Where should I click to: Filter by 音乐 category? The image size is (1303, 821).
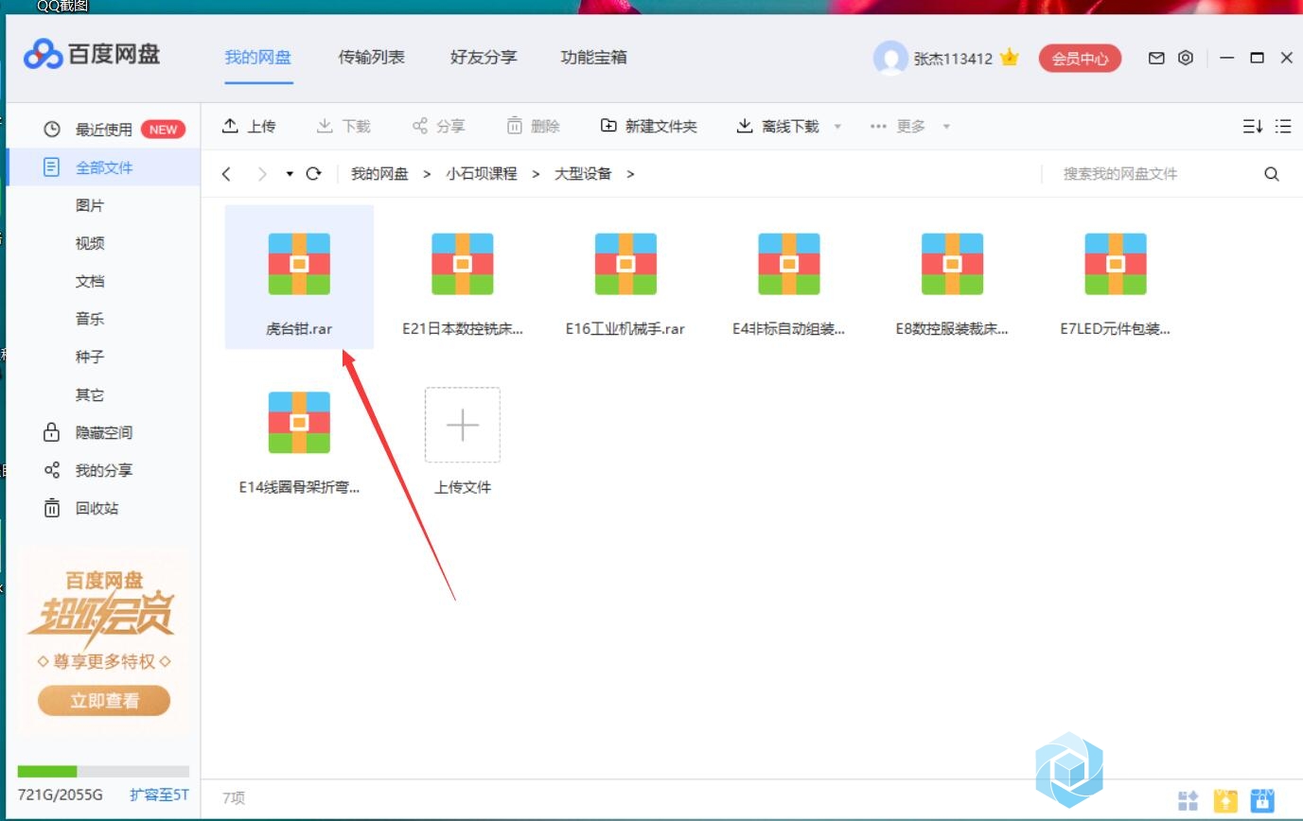[90, 319]
